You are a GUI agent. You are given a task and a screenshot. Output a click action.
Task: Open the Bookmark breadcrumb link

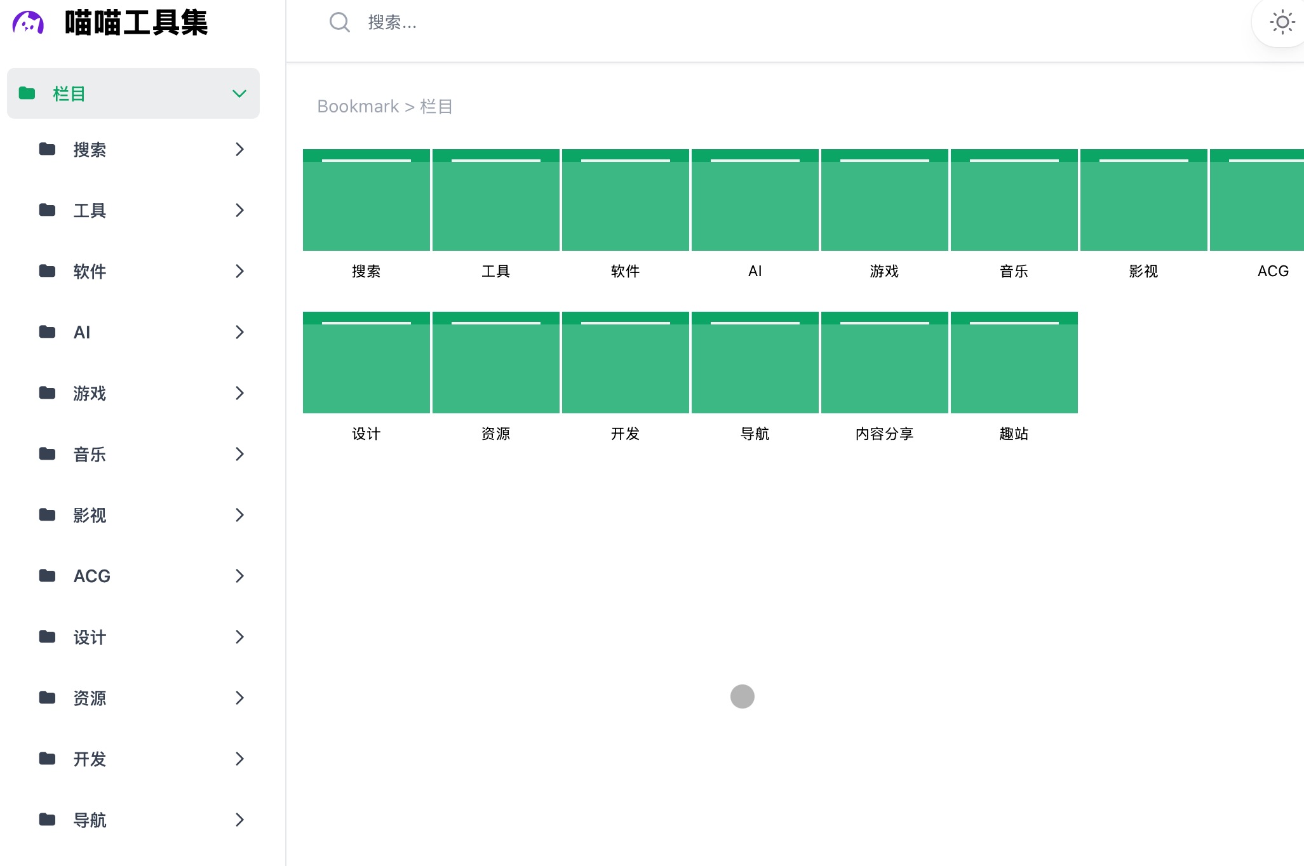[358, 106]
